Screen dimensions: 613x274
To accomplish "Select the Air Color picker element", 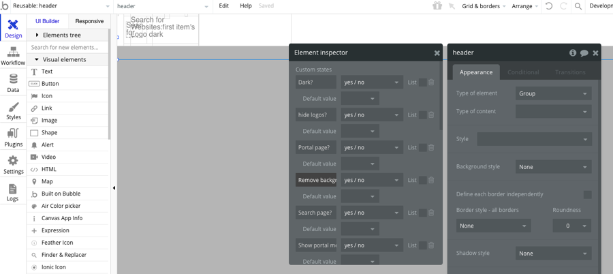I will point(61,206).
